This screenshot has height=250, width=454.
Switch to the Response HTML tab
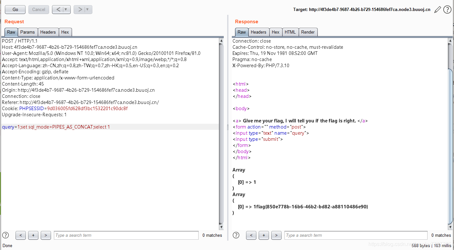(290, 32)
